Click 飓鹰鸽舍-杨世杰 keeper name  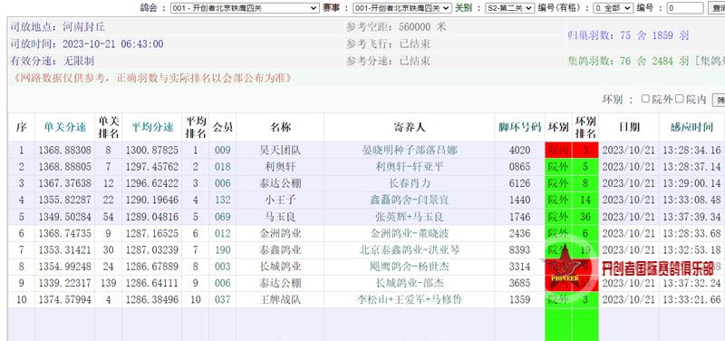410,267
